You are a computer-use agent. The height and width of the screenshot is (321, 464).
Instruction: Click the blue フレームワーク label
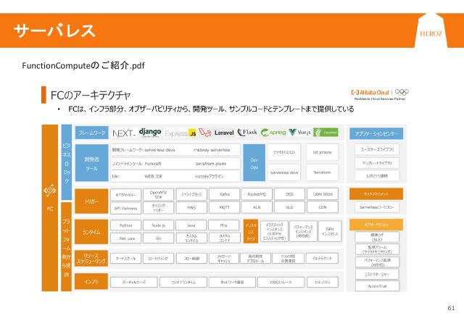click(x=92, y=133)
